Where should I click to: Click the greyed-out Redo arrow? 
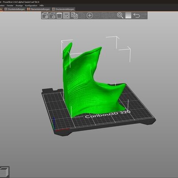click(144, 16)
